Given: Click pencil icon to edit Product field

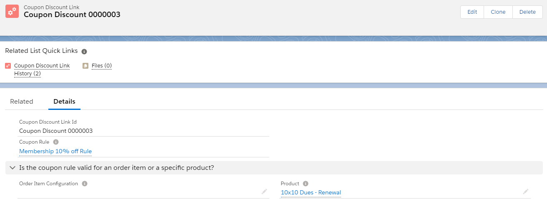Looking at the screenshot, I should coord(526,192).
